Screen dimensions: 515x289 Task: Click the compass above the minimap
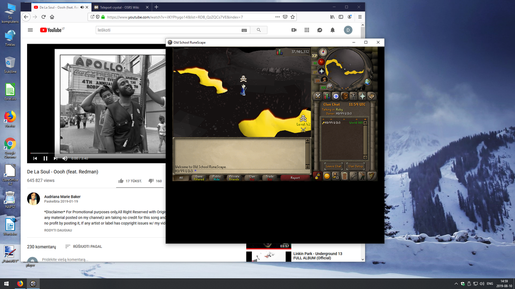323,52
